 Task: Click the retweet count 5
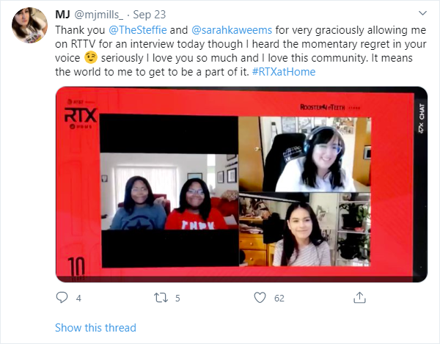(x=177, y=298)
